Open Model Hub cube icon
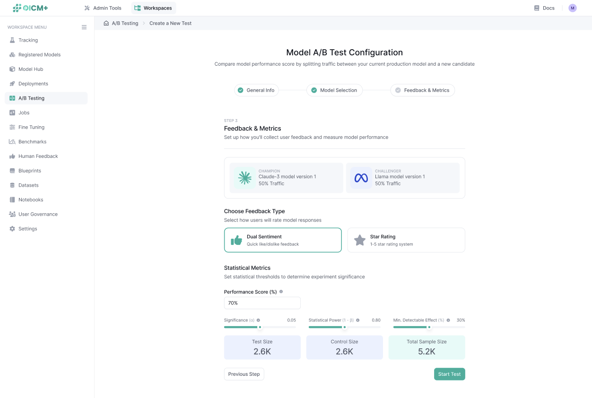The image size is (592, 398). point(12,69)
